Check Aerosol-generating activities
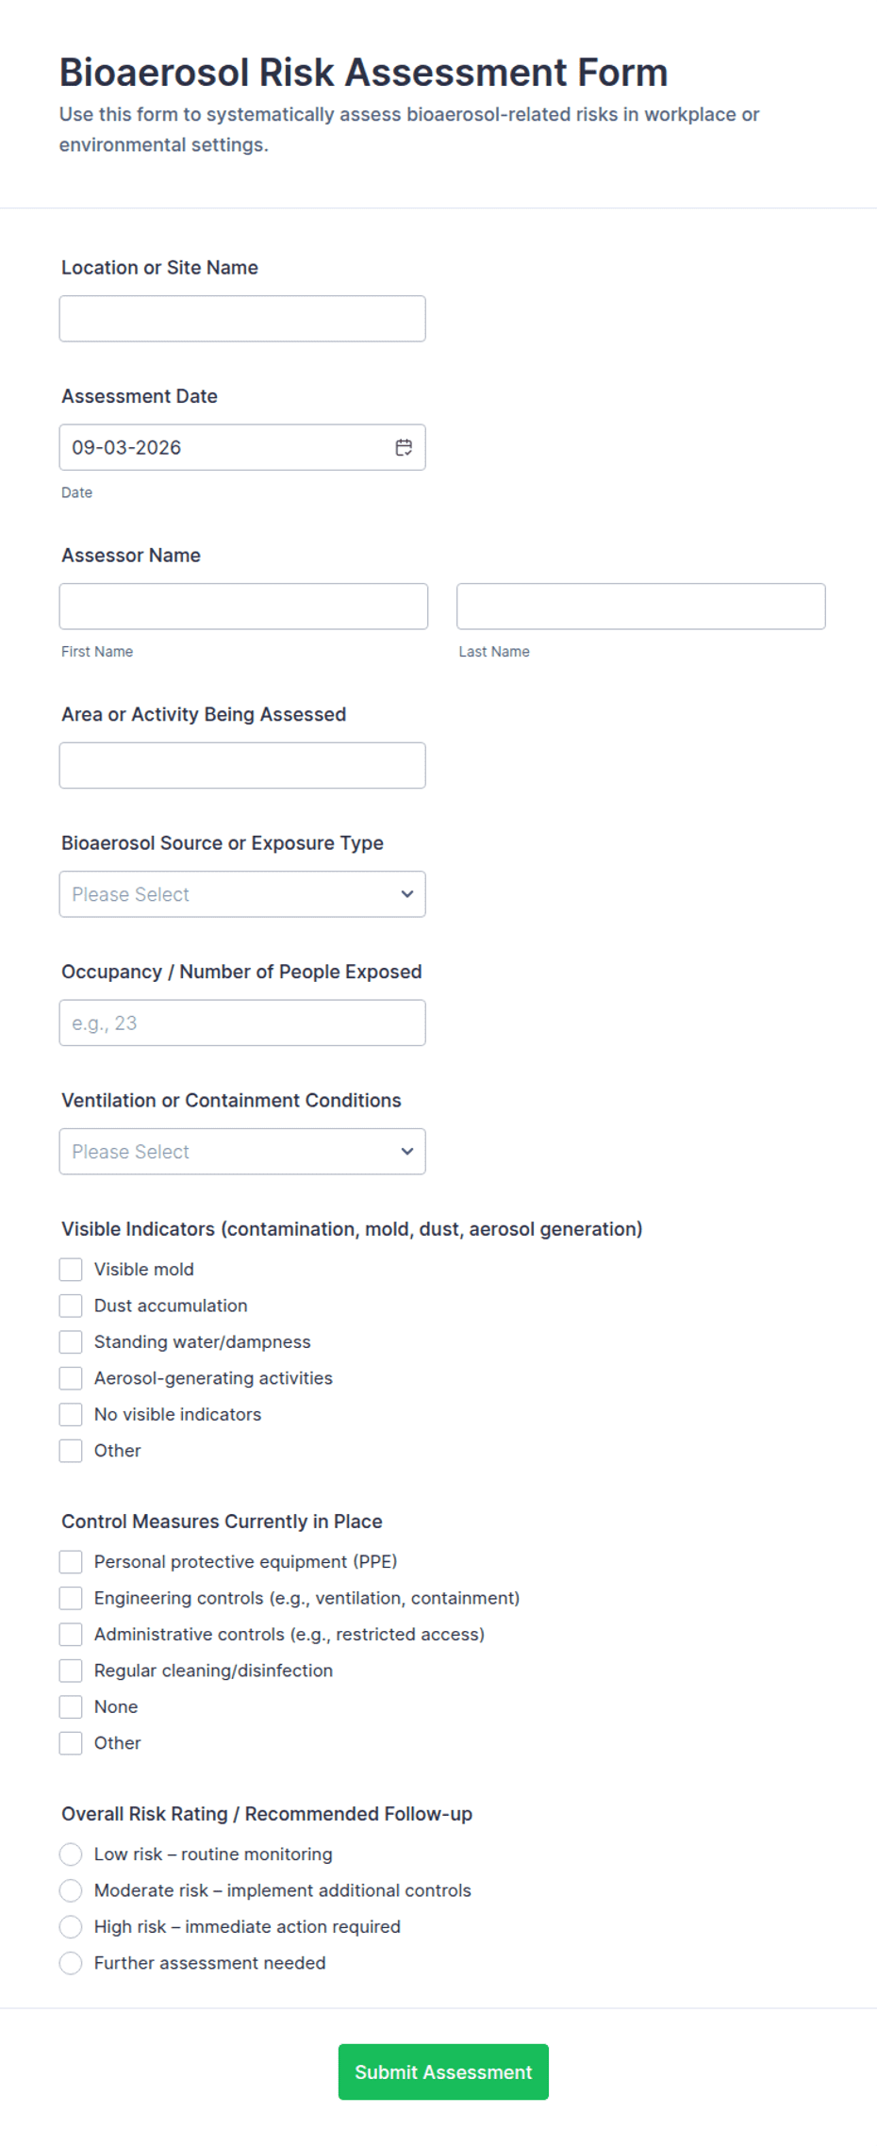 (x=71, y=1378)
